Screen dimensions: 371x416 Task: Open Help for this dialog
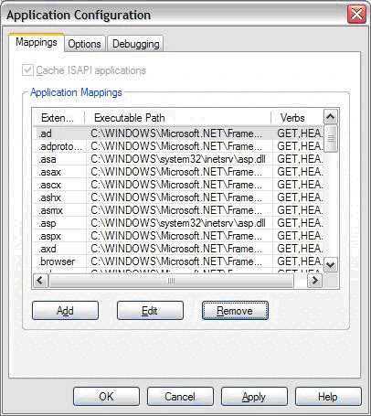click(328, 397)
